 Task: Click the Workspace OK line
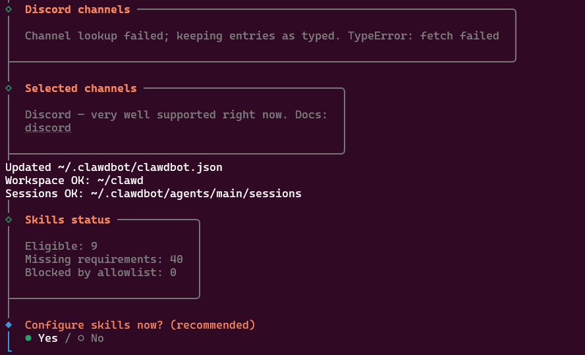pos(74,180)
